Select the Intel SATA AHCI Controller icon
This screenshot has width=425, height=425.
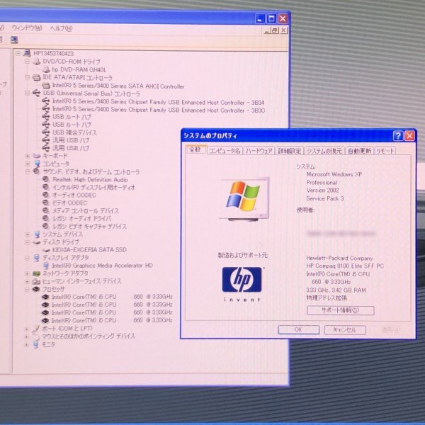[x=46, y=86]
